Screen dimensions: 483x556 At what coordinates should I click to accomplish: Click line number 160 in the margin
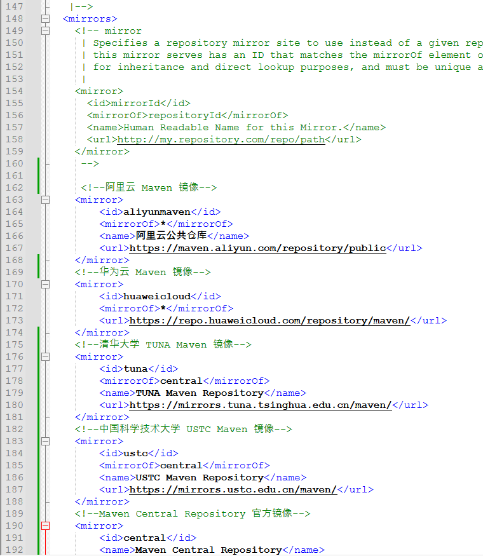(x=14, y=163)
